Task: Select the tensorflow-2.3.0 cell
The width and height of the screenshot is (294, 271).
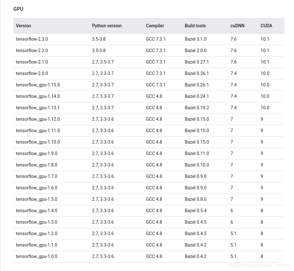Action: coord(32,39)
